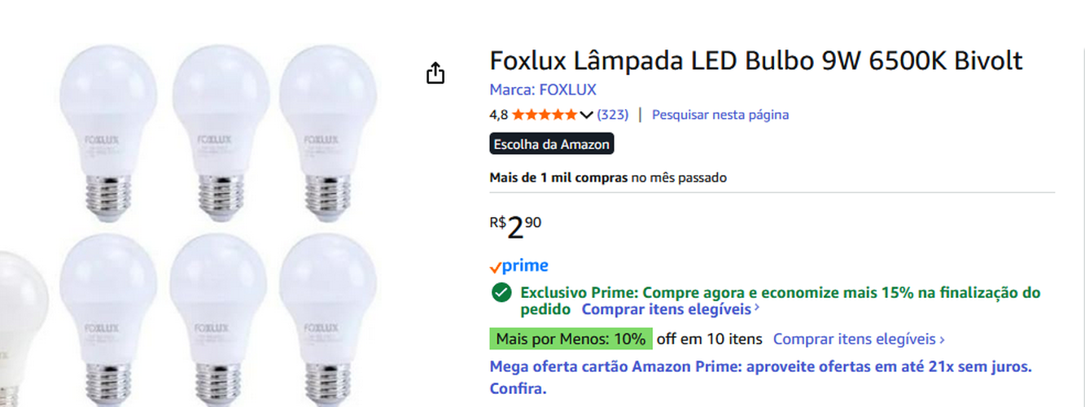Click the bottom-right bulb in the product image
The image size is (1085, 407).
(x=328, y=317)
